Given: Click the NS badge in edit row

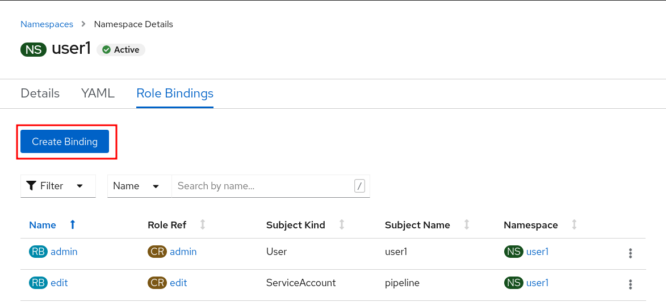Looking at the screenshot, I should tap(513, 283).
